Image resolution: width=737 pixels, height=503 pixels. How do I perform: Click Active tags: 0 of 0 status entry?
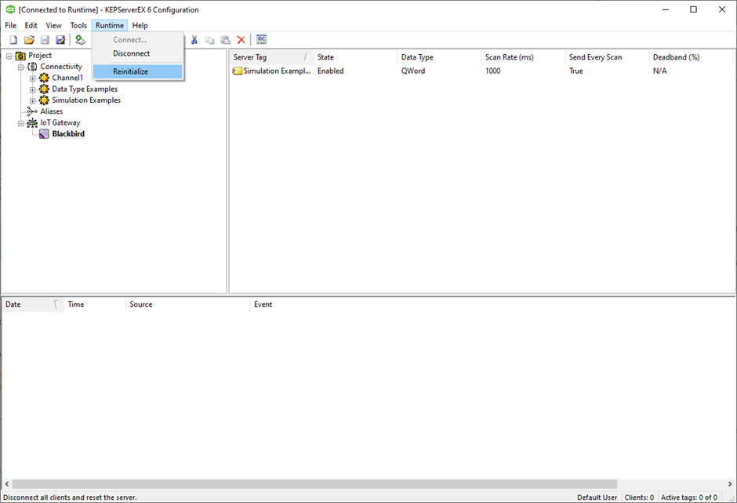pos(689,498)
